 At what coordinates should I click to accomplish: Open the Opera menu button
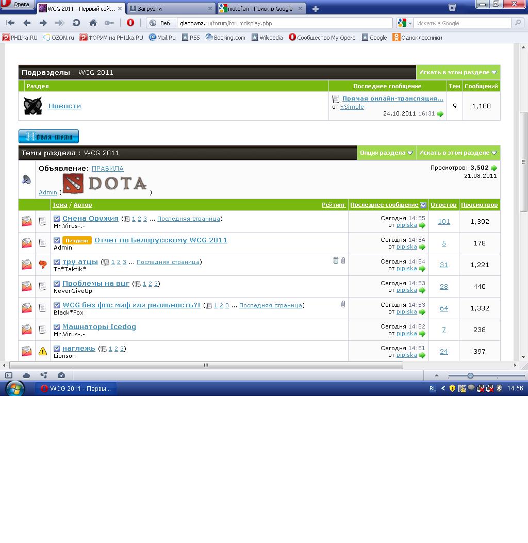pyautogui.click(x=18, y=4)
